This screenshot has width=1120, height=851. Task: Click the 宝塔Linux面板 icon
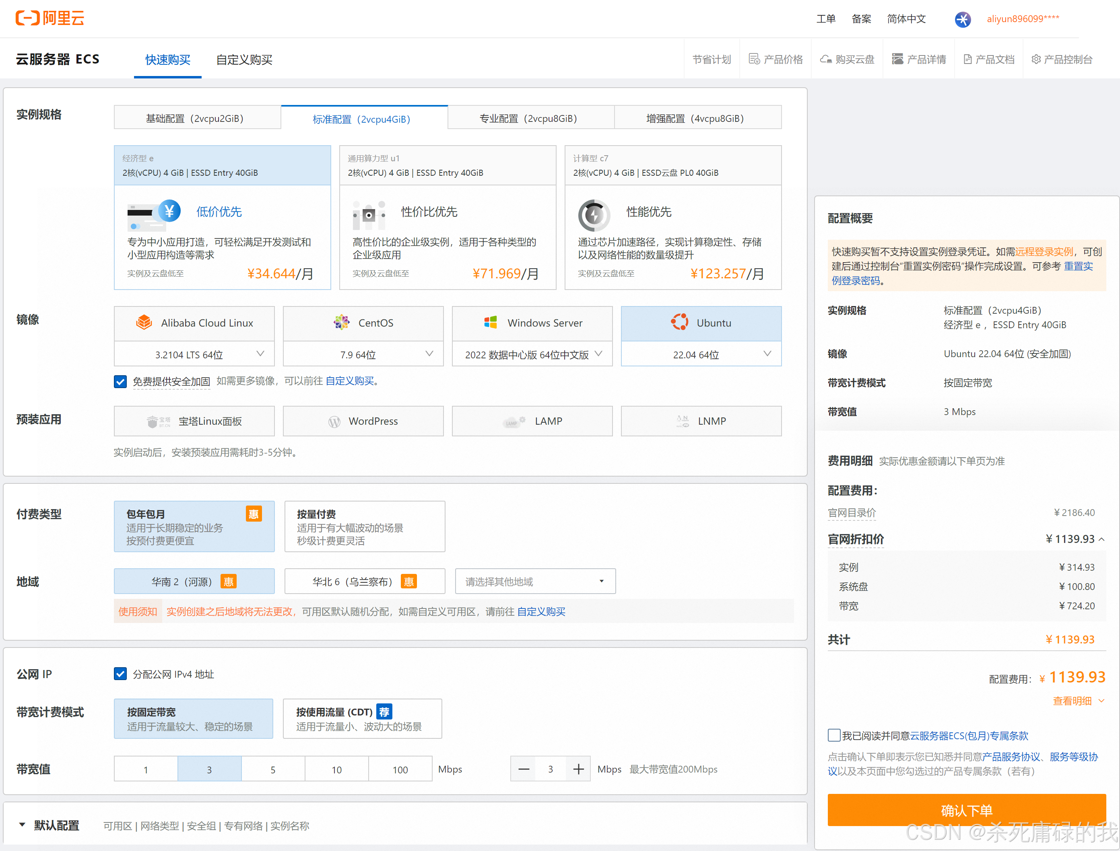(158, 421)
